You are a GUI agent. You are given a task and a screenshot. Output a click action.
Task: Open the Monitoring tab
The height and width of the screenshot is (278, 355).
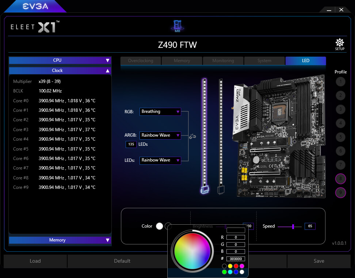tap(223, 61)
